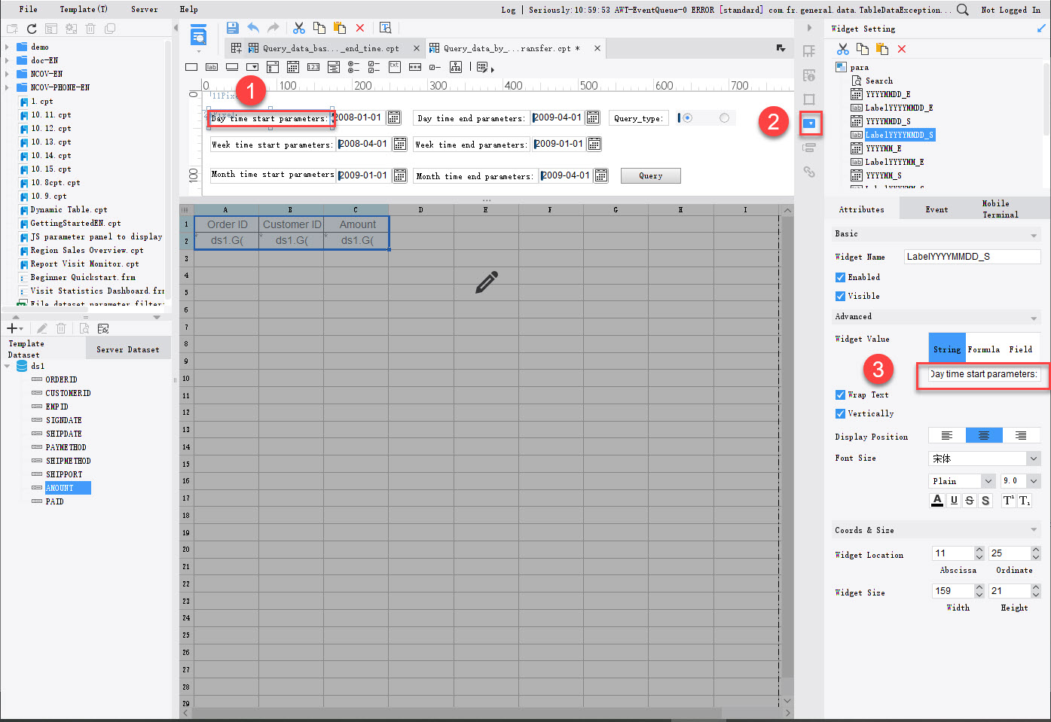Expand the NCOV-EN folder
Screen dimensions: 1051x722
pyautogui.click(x=7, y=74)
